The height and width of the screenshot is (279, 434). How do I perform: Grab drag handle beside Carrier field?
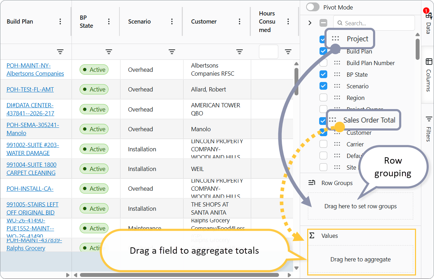click(337, 144)
